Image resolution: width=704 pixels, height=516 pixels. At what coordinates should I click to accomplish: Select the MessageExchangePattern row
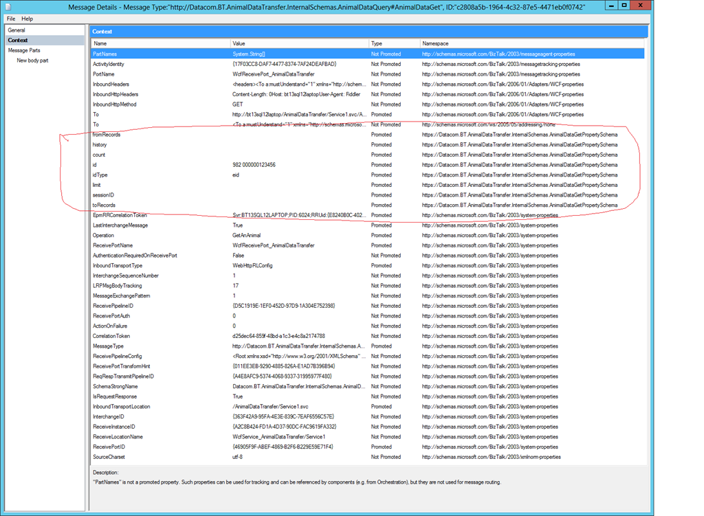point(368,295)
